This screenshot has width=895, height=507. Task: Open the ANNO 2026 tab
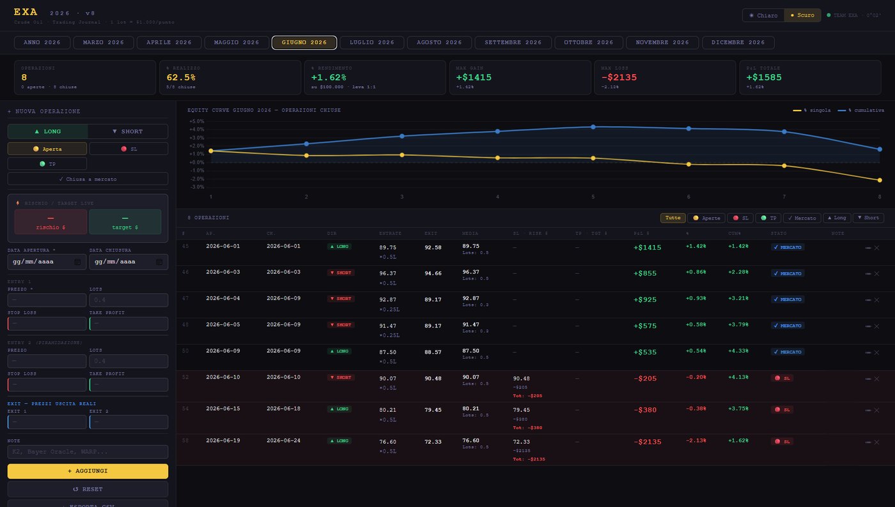coord(42,42)
